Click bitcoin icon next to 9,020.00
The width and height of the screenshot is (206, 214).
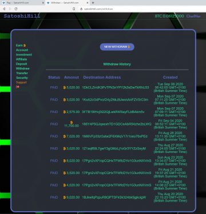[x=65, y=197]
